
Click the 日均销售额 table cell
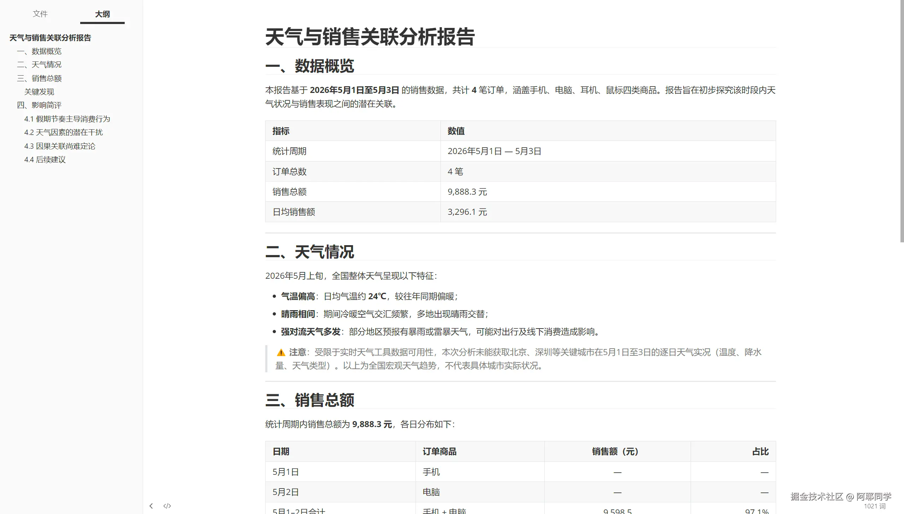tap(353, 212)
